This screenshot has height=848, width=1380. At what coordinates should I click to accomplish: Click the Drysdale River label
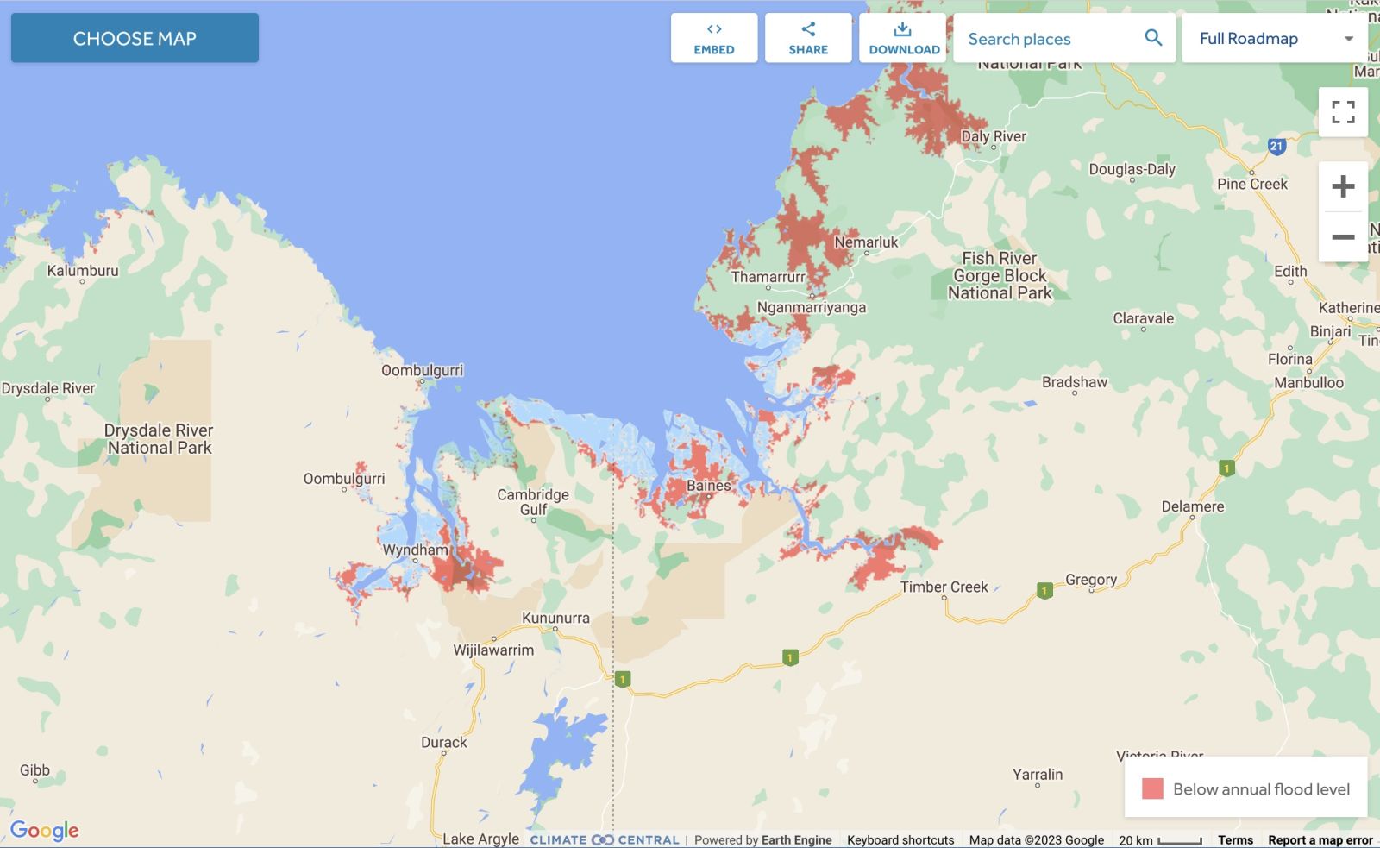[x=47, y=388]
